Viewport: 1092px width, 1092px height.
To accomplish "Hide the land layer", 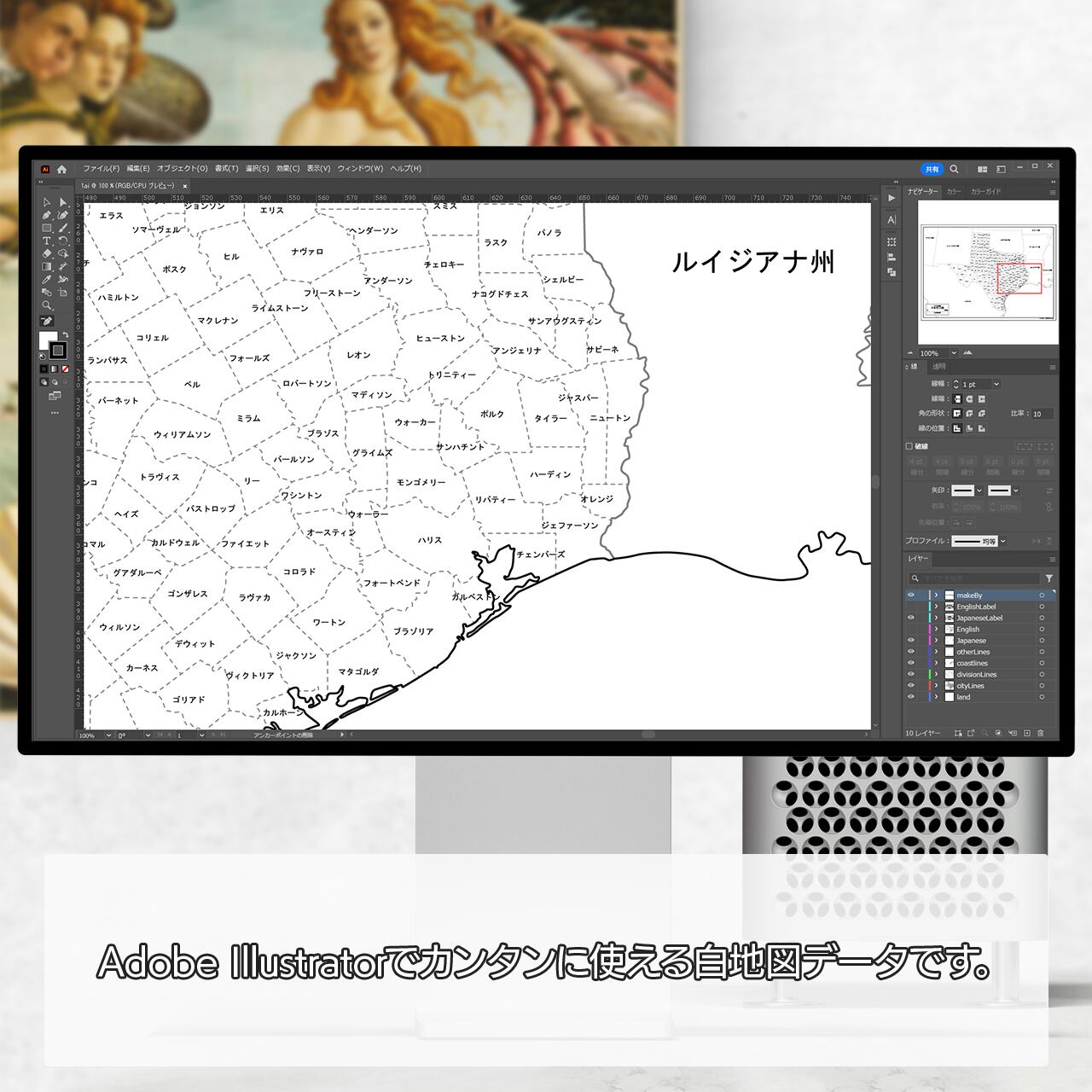I will pos(911,697).
